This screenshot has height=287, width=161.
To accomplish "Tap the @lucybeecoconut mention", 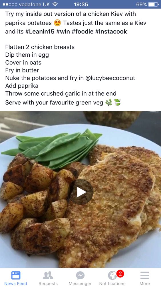I will (110, 78).
